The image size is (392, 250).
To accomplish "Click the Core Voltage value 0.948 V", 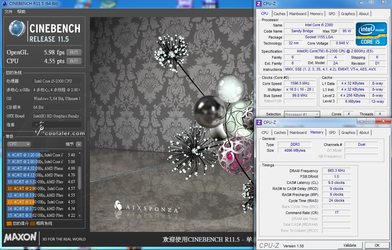I will 342,43.
